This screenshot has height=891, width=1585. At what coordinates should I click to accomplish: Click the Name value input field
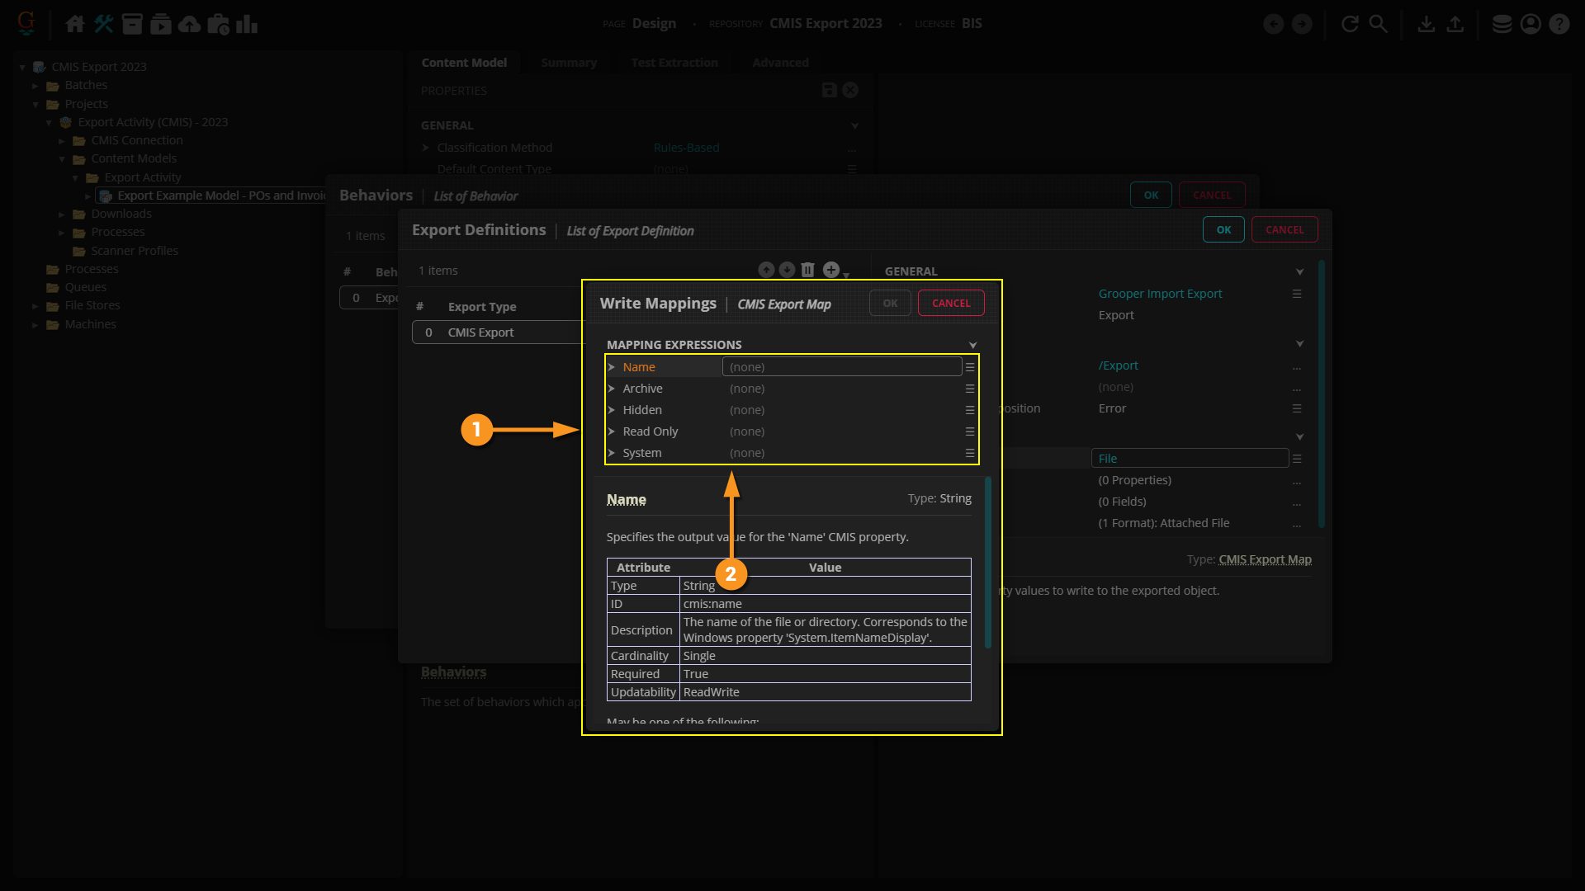point(841,367)
